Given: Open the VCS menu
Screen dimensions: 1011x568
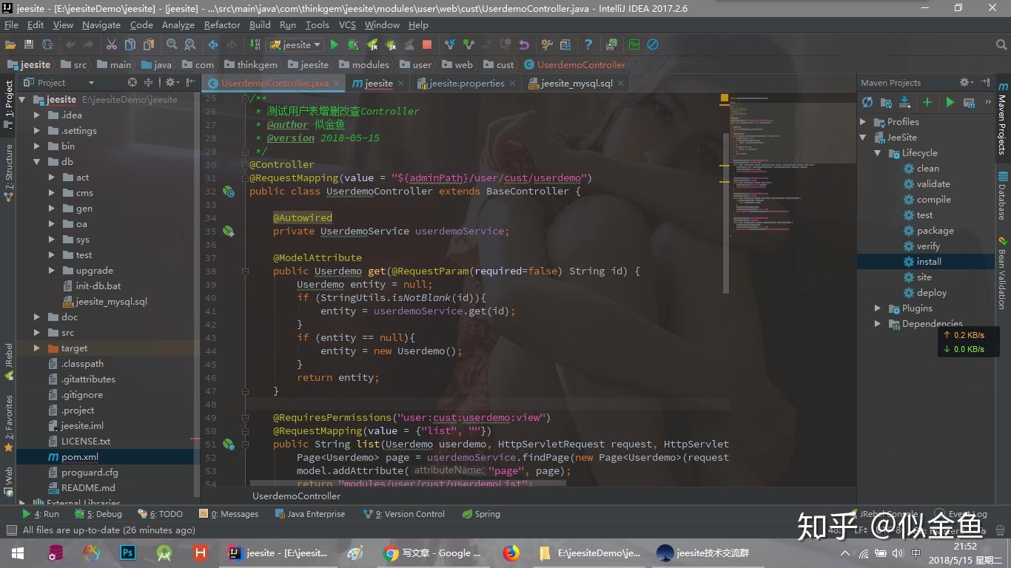Looking at the screenshot, I should [x=347, y=25].
